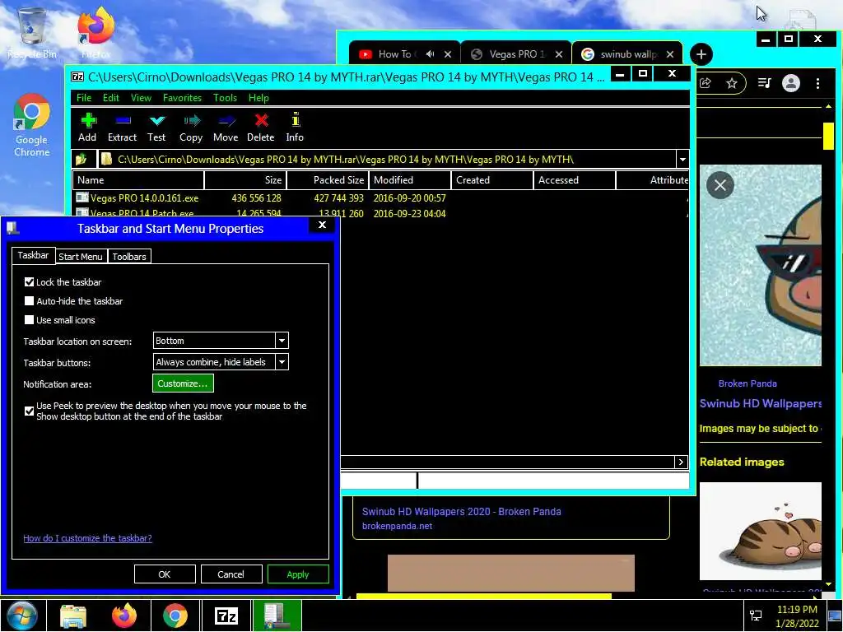Viewport: 843px width, 632px height.
Task: Click the Customize notification area button
Action: click(183, 383)
